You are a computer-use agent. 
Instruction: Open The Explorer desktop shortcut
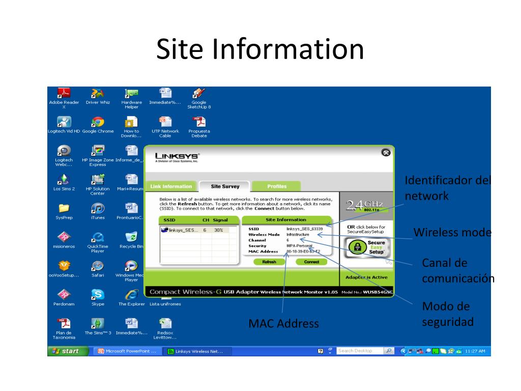[x=132, y=297]
